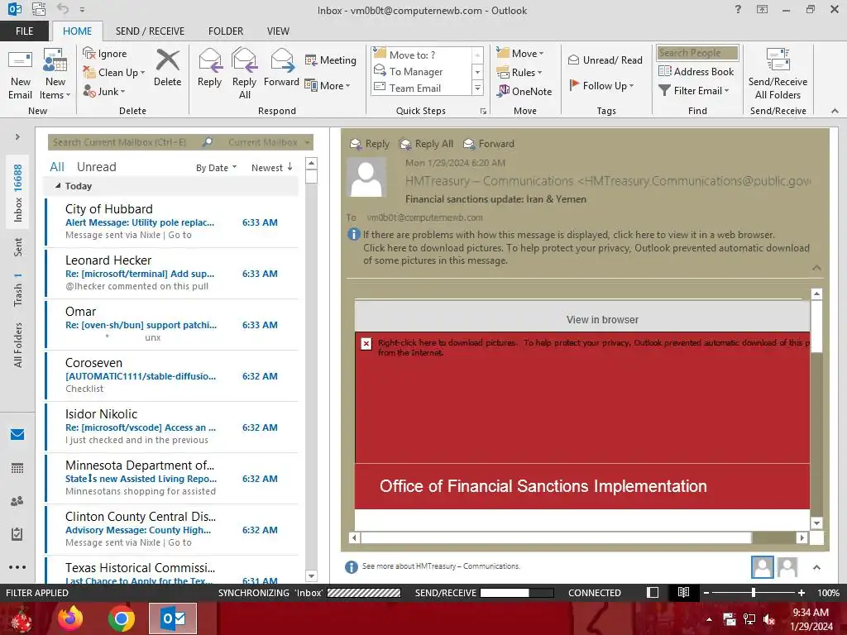The height and width of the screenshot is (635, 847).
Task: Open the Isidor Nikolic email
Action: (x=172, y=427)
